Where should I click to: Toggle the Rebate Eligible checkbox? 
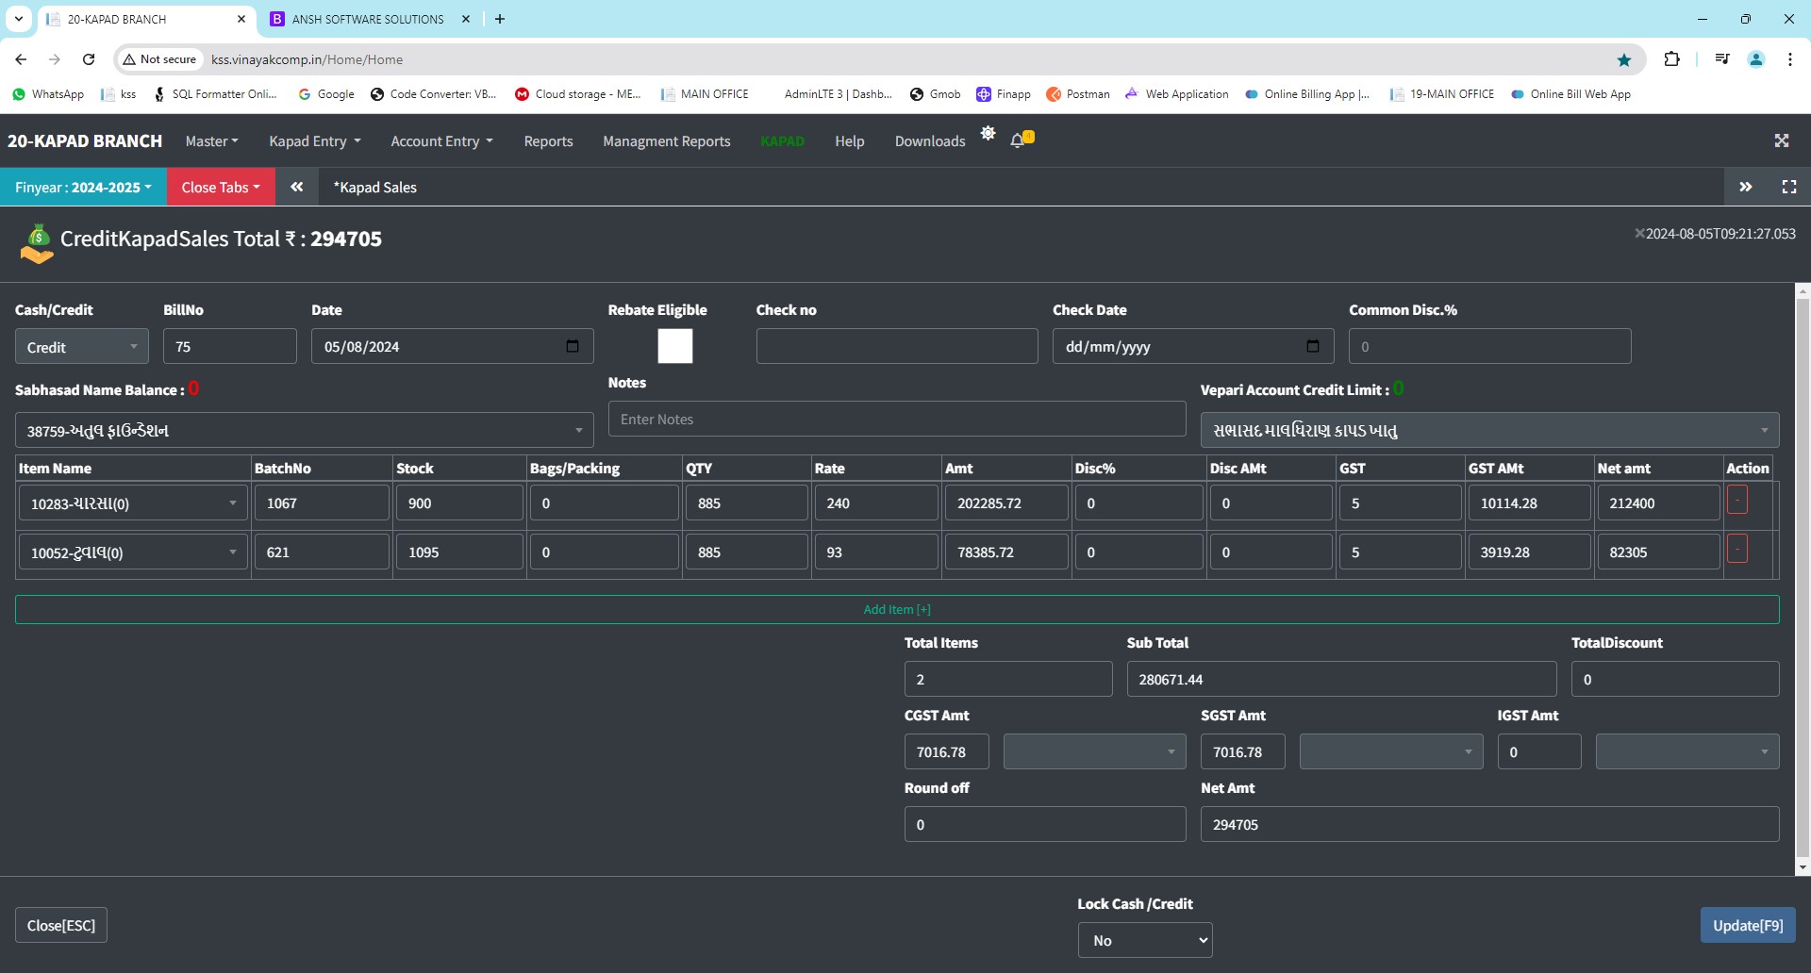coord(674,346)
